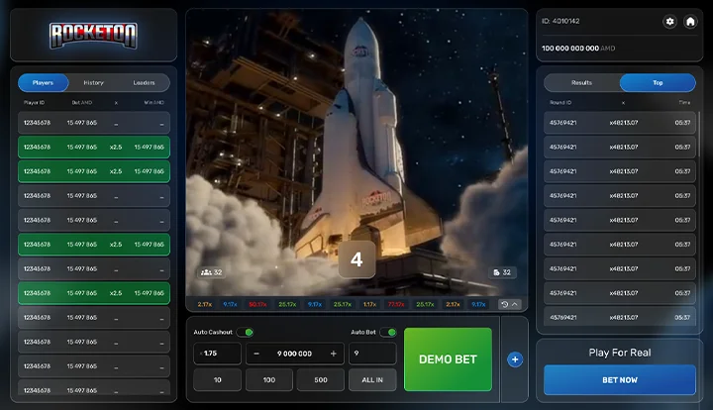Click the Rocketon logo
Screen dimensions: 713x410
[93, 36]
